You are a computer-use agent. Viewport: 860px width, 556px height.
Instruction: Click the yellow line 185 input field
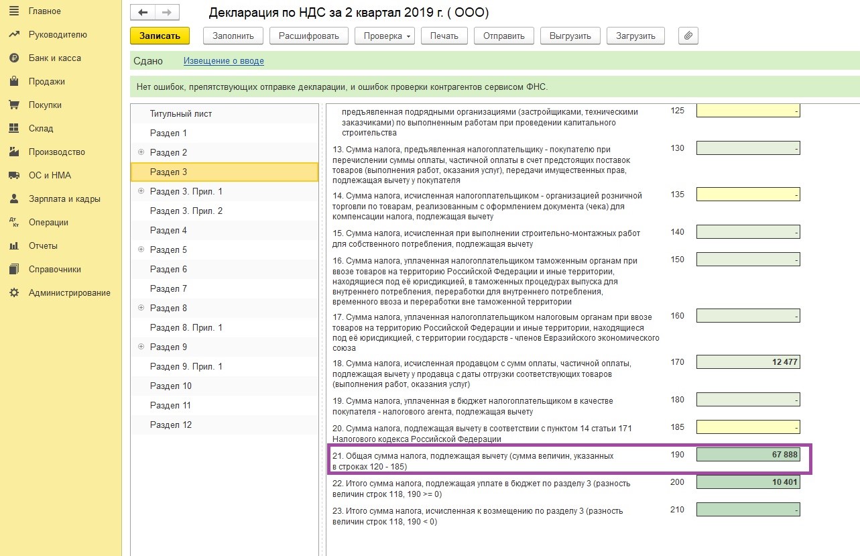click(748, 426)
